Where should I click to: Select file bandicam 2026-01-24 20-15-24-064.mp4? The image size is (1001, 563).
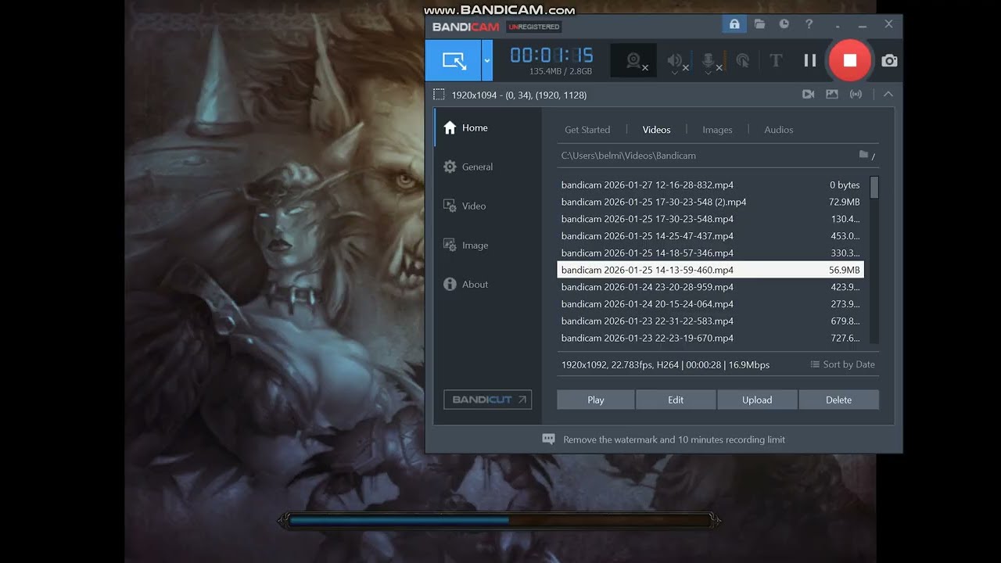coord(710,304)
